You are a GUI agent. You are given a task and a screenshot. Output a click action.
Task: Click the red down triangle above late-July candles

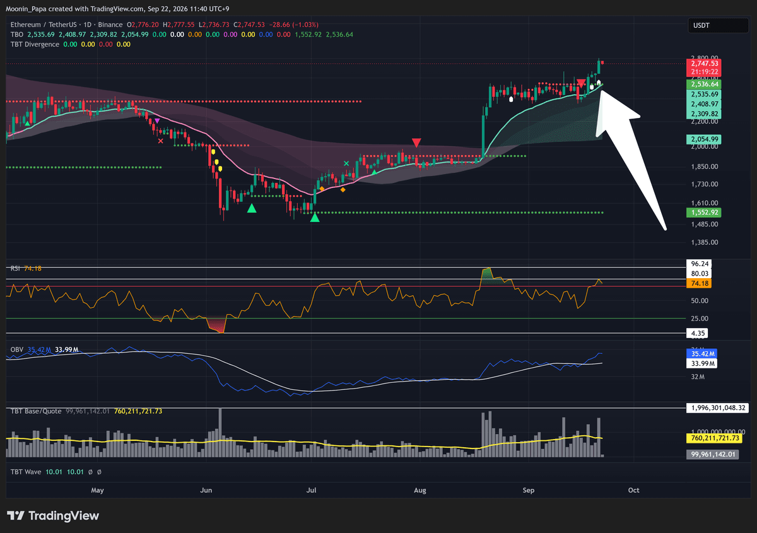tap(416, 143)
